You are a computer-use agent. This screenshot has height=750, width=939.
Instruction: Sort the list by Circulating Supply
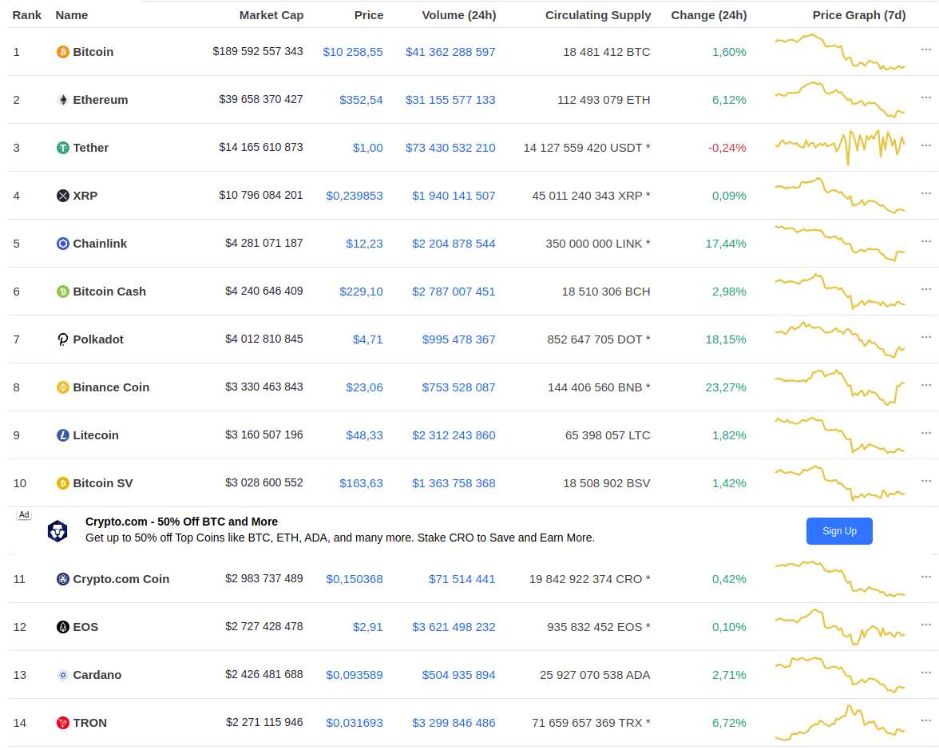click(x=598, y=15)
